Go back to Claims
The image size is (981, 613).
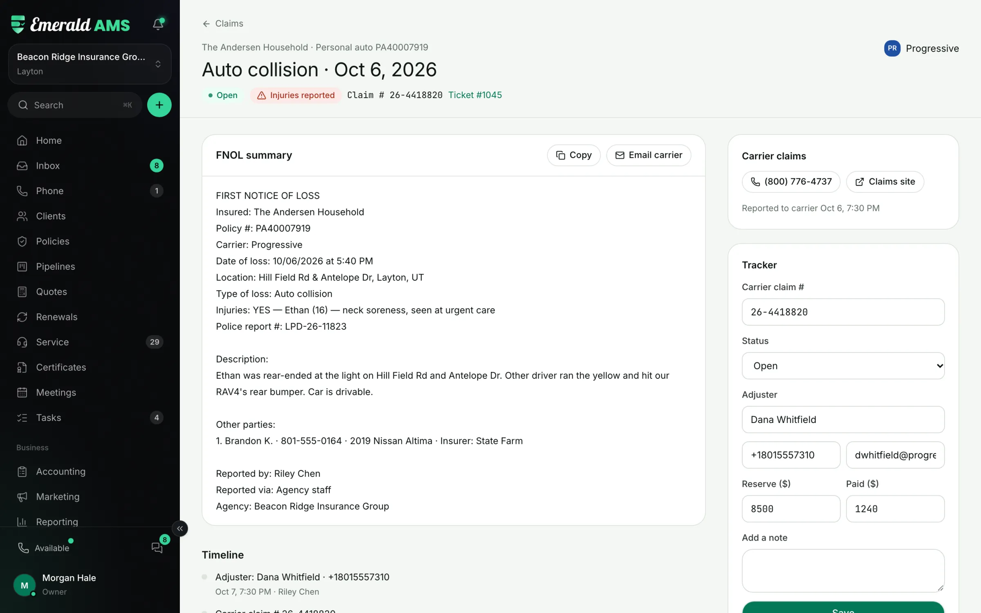[223, 23]
